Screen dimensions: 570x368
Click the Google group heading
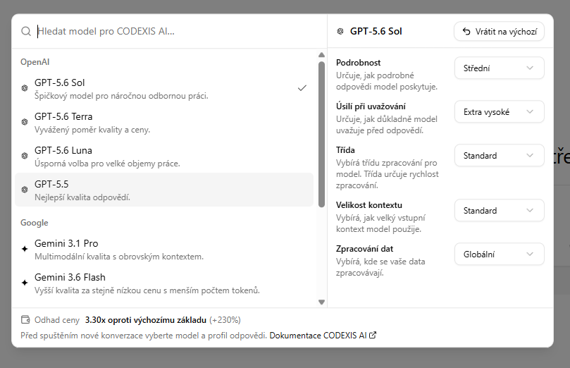click(34, 223)
